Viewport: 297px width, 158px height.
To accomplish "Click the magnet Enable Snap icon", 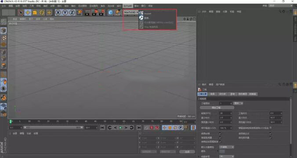I will 4,97.
